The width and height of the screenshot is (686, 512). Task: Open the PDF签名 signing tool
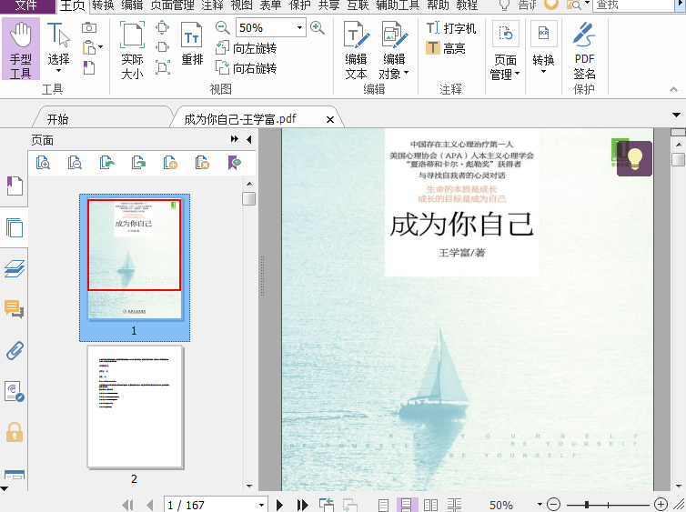click(584, 51)
